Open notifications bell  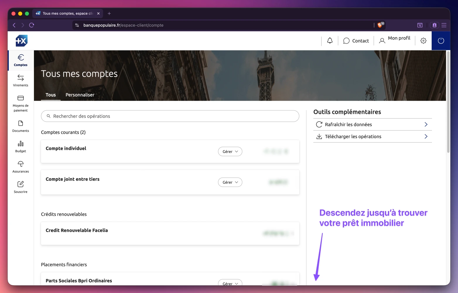point(330,41)
